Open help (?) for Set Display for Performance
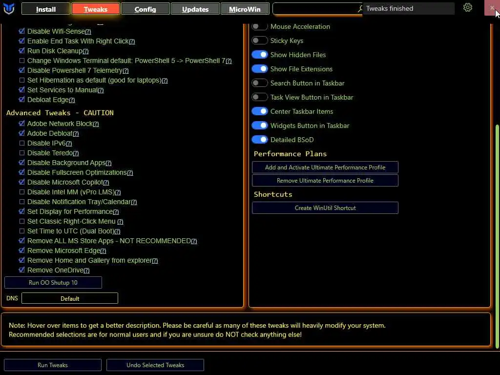The image size is (500, 375). coord(116,212)
